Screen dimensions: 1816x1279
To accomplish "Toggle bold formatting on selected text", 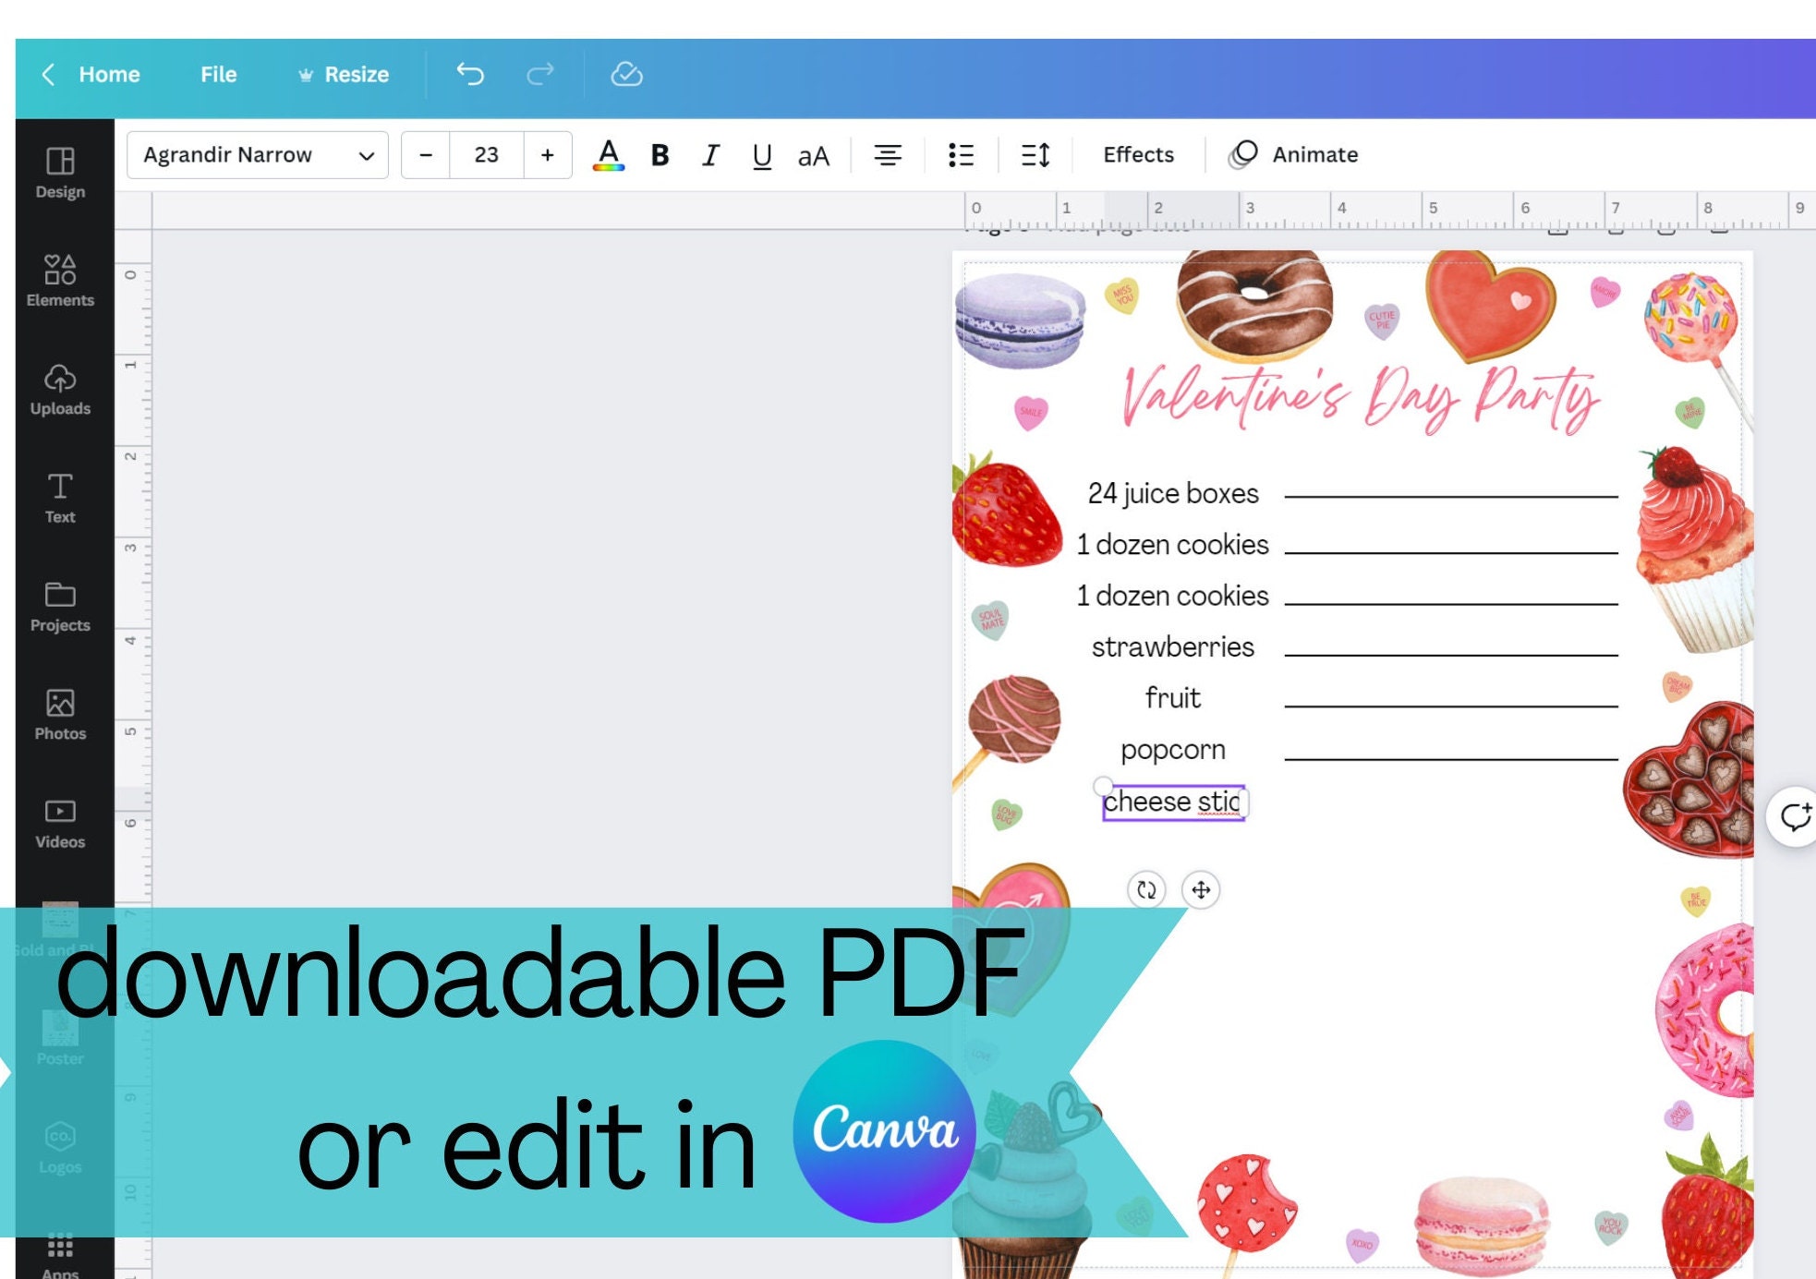I will coord(660,155).
